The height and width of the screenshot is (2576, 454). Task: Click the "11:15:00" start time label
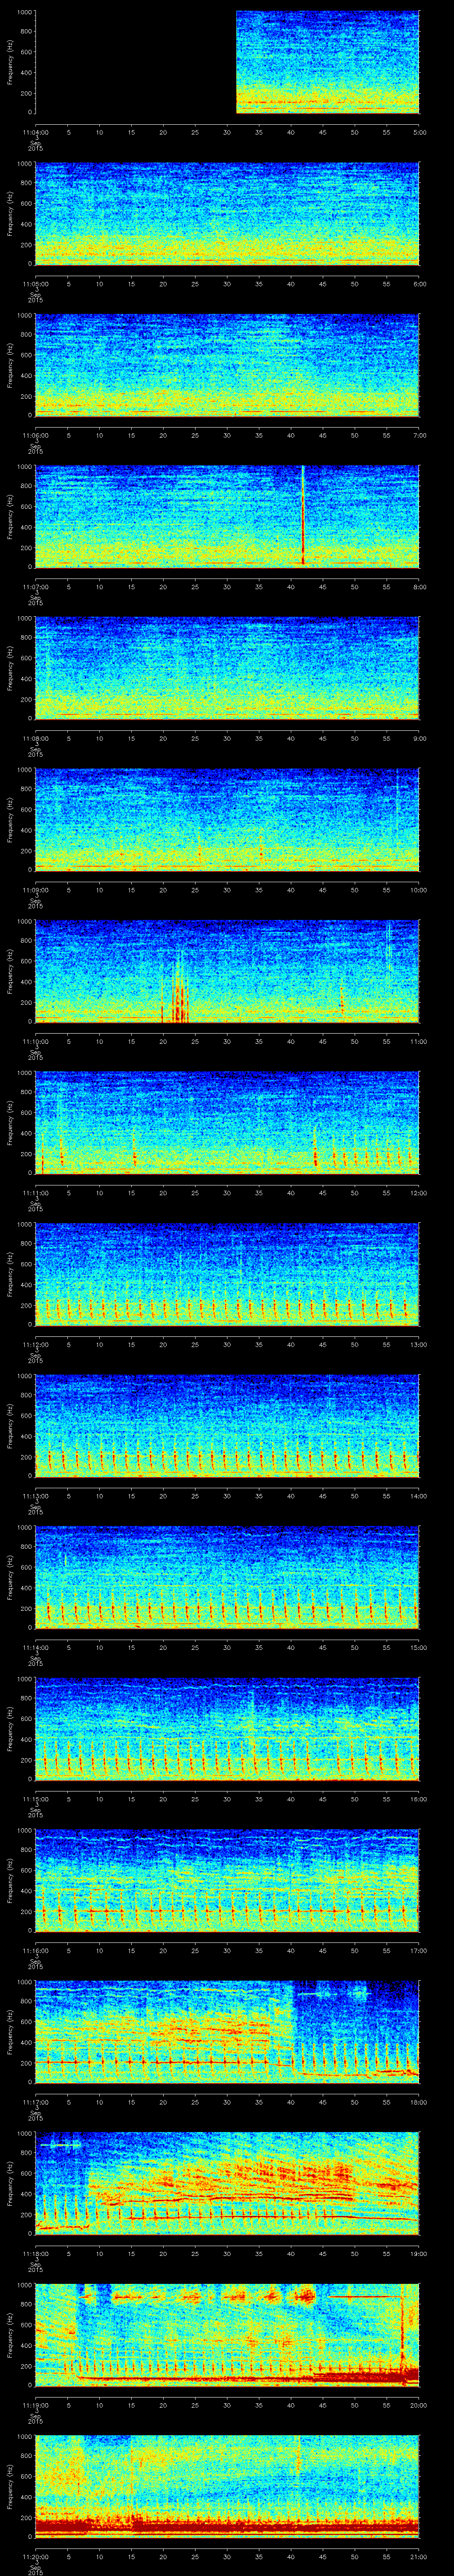pos(35,1799)
